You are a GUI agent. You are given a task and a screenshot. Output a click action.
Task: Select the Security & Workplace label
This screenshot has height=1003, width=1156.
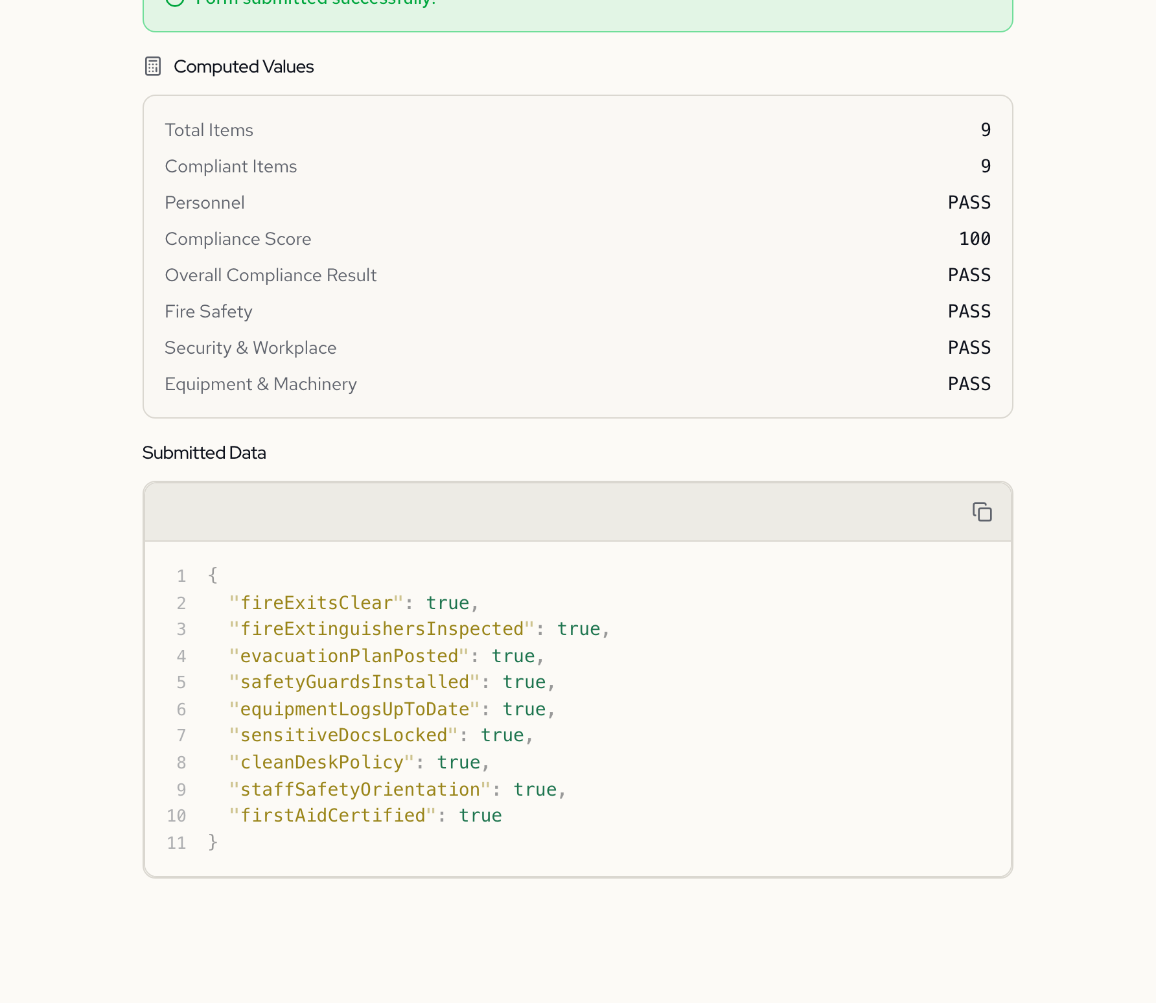(250, 348)
